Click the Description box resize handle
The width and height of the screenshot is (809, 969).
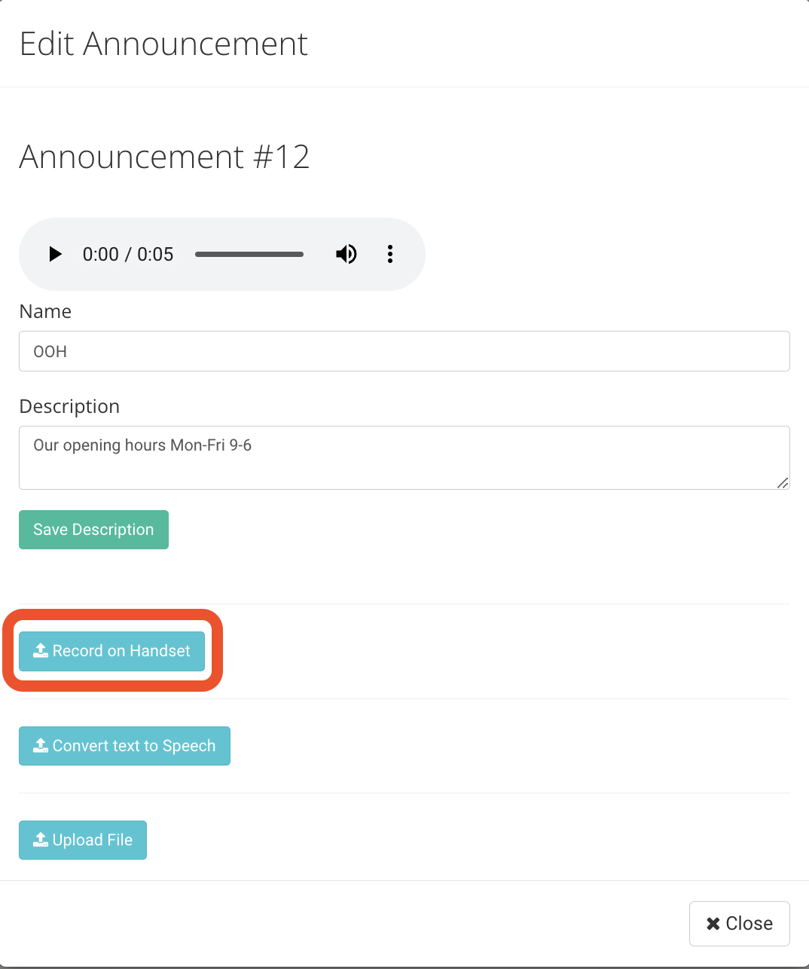click(783, 483)
